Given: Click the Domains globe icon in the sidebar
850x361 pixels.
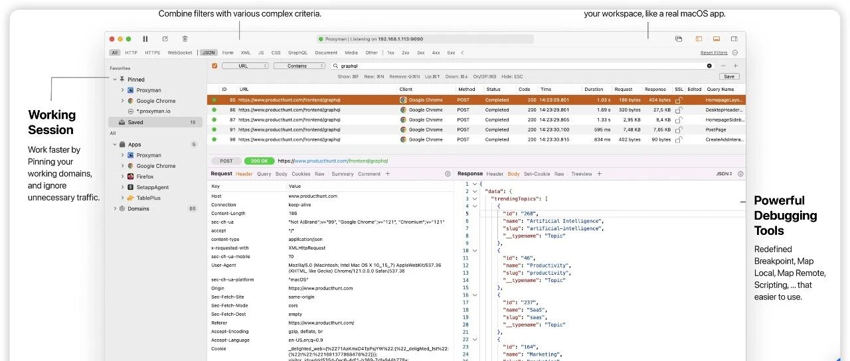Looking at the screenshot, I should (122, 208).
